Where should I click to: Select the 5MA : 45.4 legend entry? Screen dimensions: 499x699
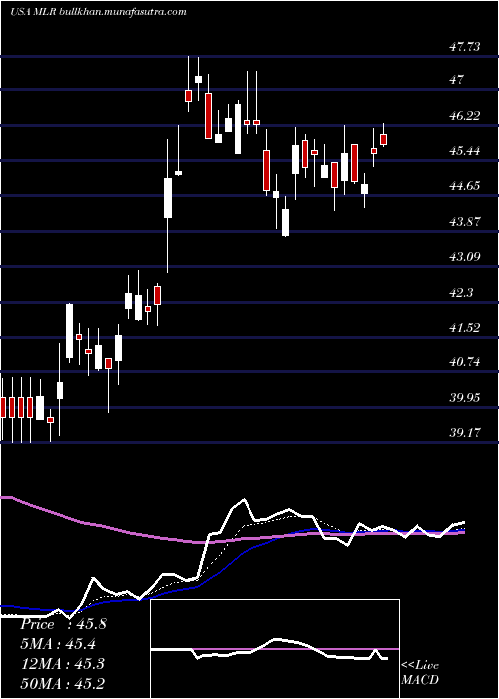[58, 644]
